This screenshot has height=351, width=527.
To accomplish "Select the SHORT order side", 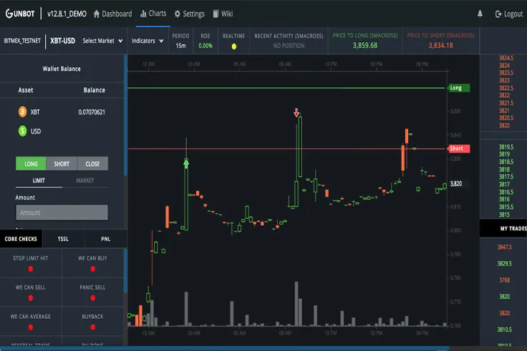I will (x=62, y=164).
